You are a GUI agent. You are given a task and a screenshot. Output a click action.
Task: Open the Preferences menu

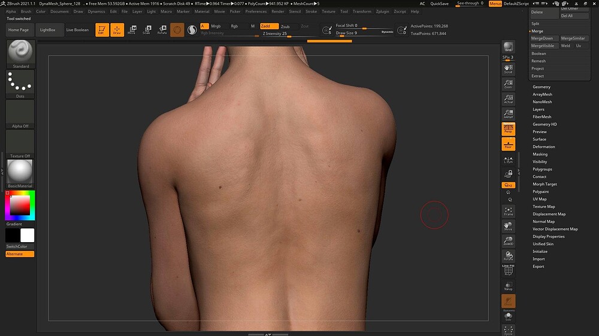click(256, 11)
